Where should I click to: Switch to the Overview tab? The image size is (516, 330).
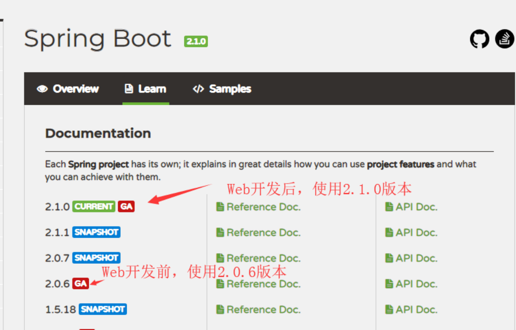click(68, 89)
